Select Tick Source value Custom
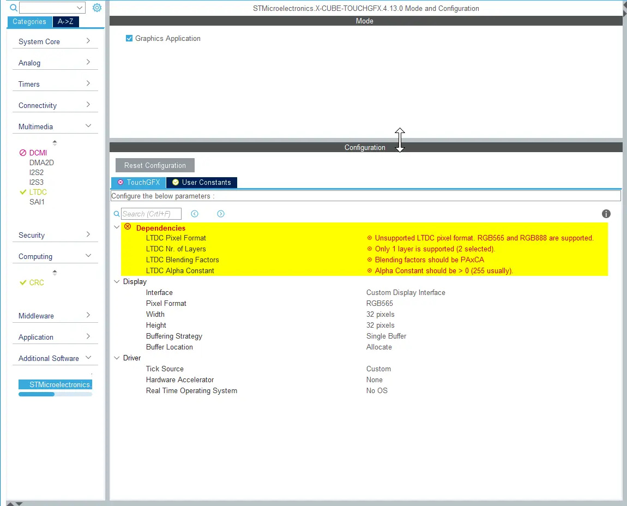The width and height of the screenshot is (627, 506). pos(379,369)
